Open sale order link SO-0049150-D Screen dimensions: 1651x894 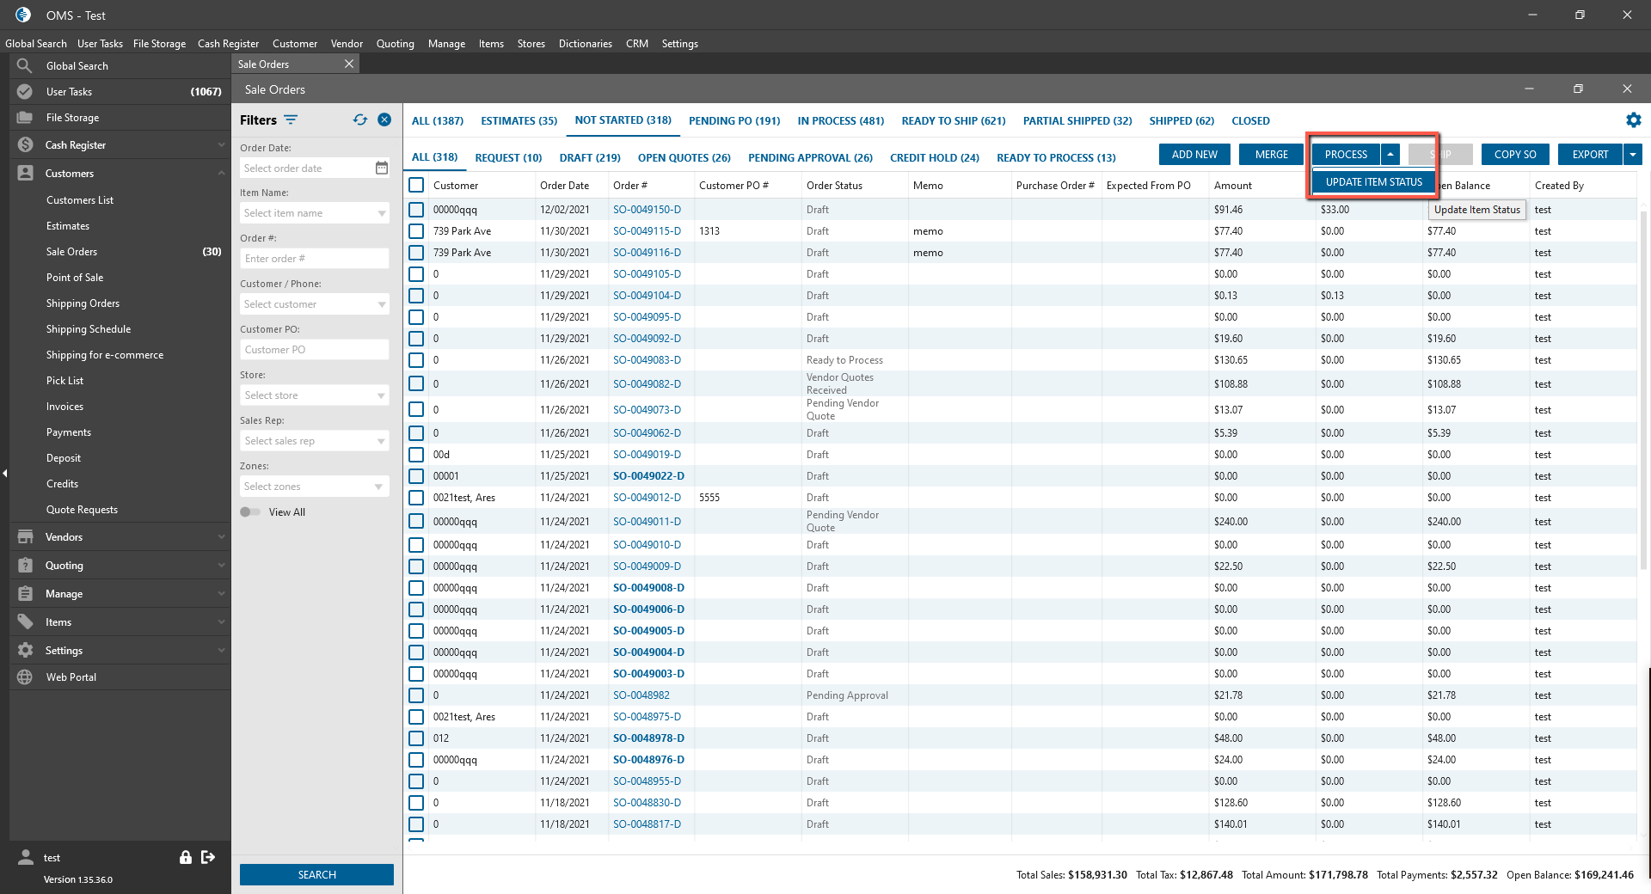(x=647, y=210)
